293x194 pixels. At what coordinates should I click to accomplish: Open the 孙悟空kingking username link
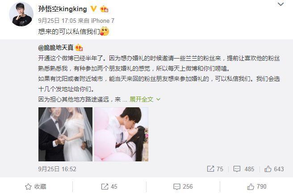[63, 9]
